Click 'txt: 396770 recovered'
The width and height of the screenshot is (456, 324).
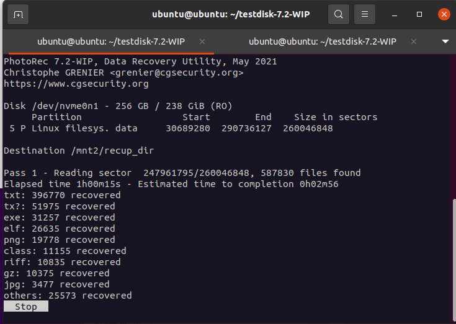[x=62, y=195]
